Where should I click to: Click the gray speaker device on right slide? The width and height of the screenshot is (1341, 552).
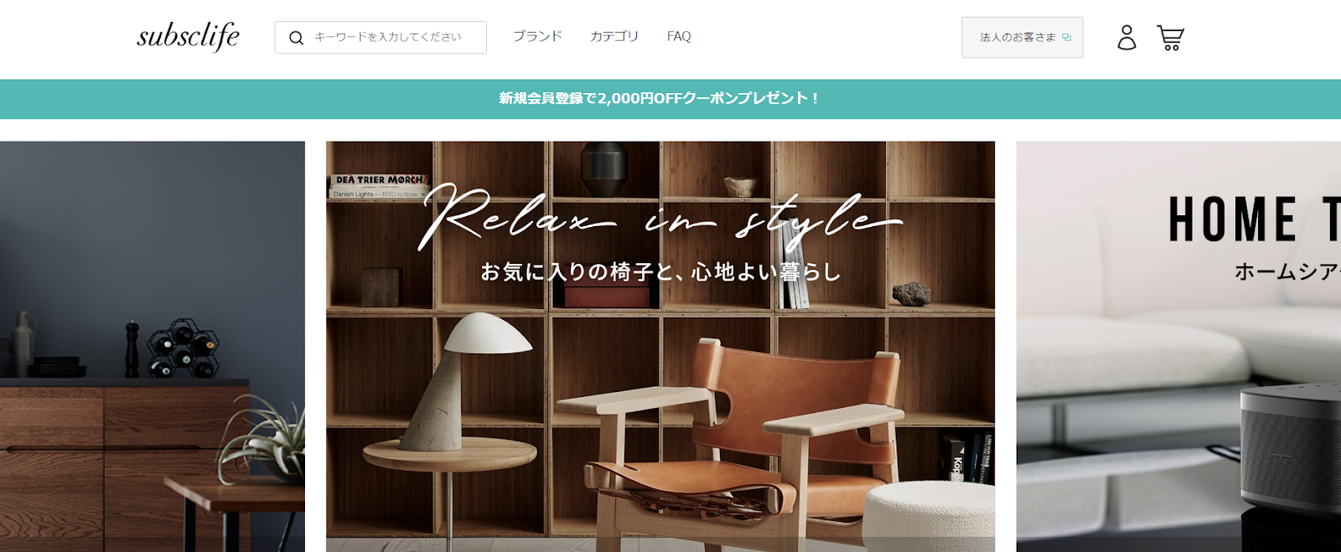point(1291,448)
